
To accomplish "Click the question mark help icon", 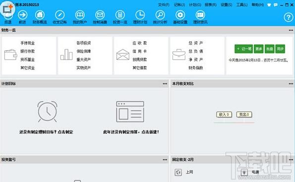I will (289, 17).
